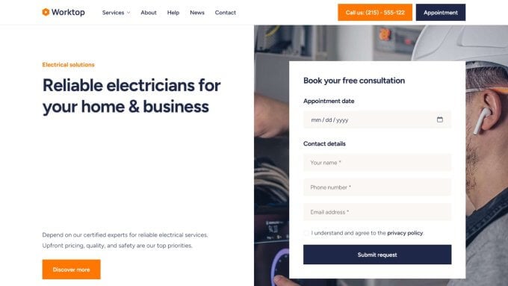Image resolution: width=508 pixels, height=286 pixels.
Task: Click the mm / dd / yyyy date field
Action: click(377, 119)
